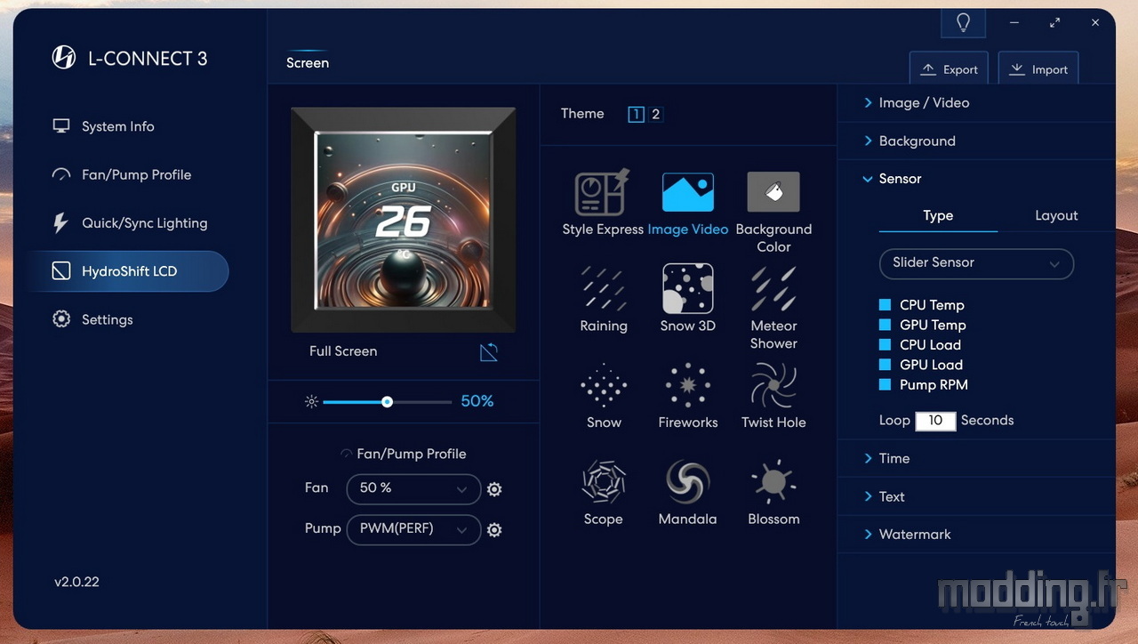The image size is (1138, 644).
Task: Click the brightness sun icon
Action: (x=311, y=402)
